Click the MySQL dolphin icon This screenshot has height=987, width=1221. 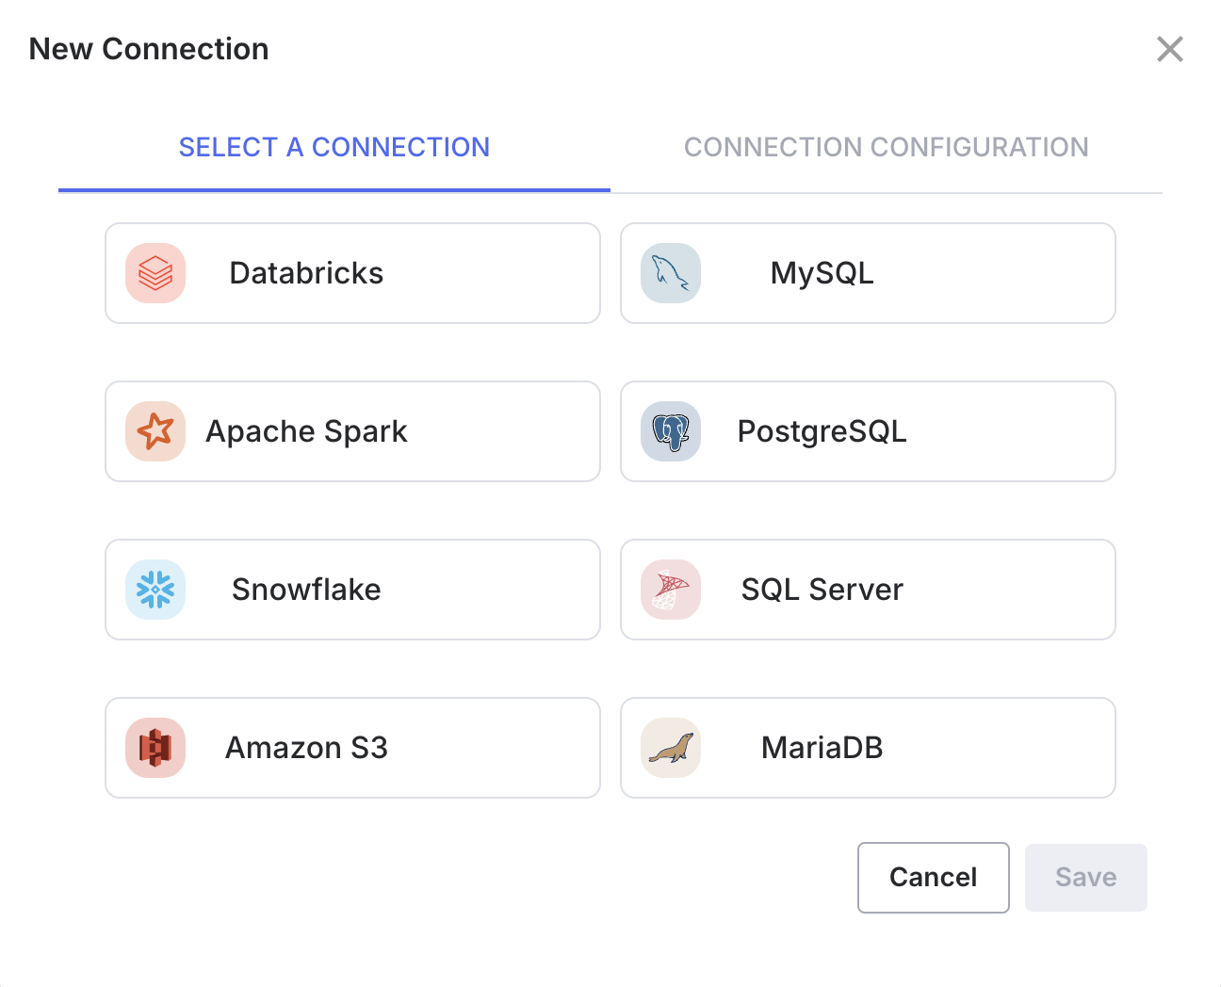click(x=671, y=273)
